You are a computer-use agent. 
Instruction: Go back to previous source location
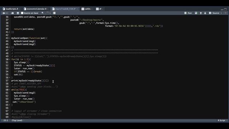pyautogui.click(x=4, y=13)
